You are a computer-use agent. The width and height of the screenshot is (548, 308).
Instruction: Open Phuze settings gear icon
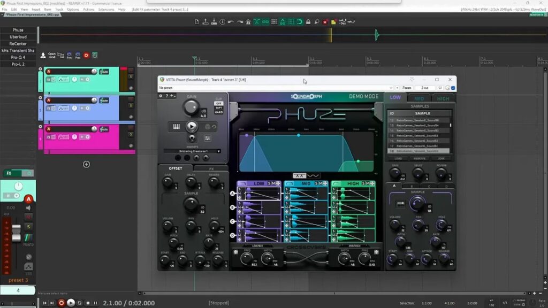pyautogui.click(x=161, y=96)
